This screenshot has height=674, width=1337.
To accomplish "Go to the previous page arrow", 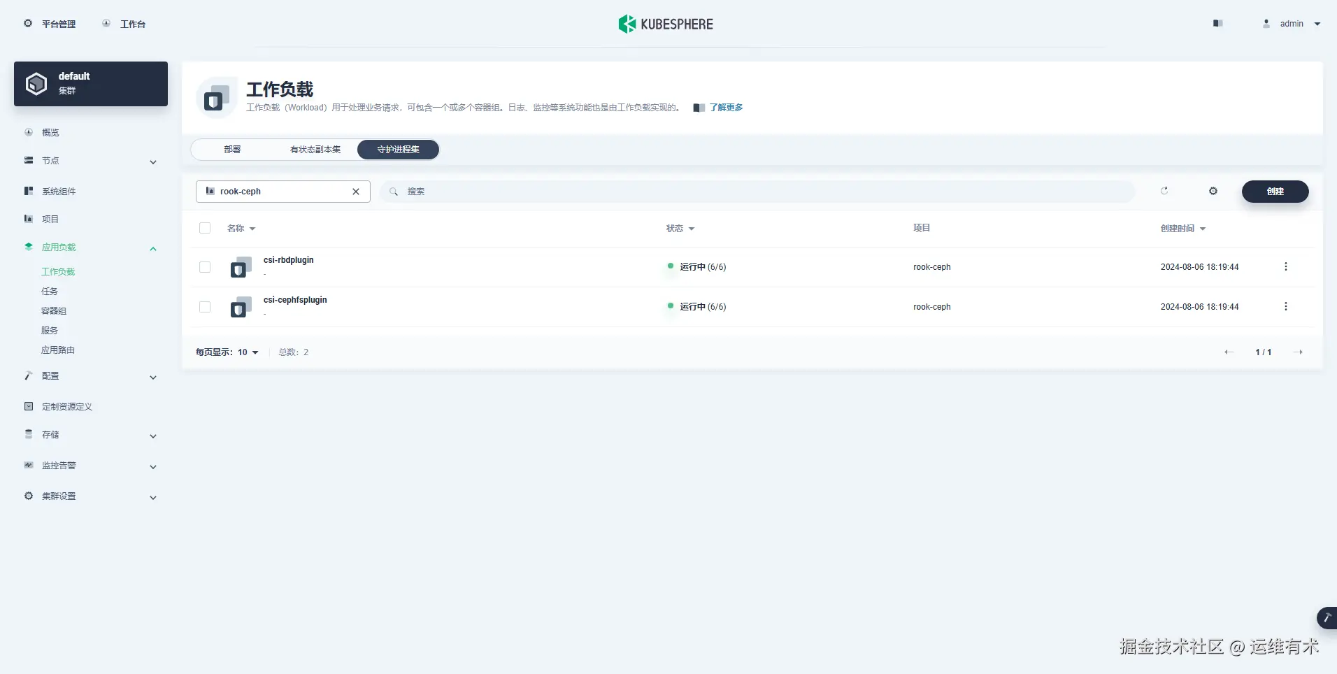I will point(1229,352).
